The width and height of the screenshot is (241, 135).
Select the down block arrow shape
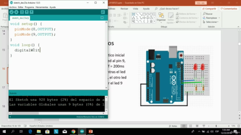coord(148,18)
